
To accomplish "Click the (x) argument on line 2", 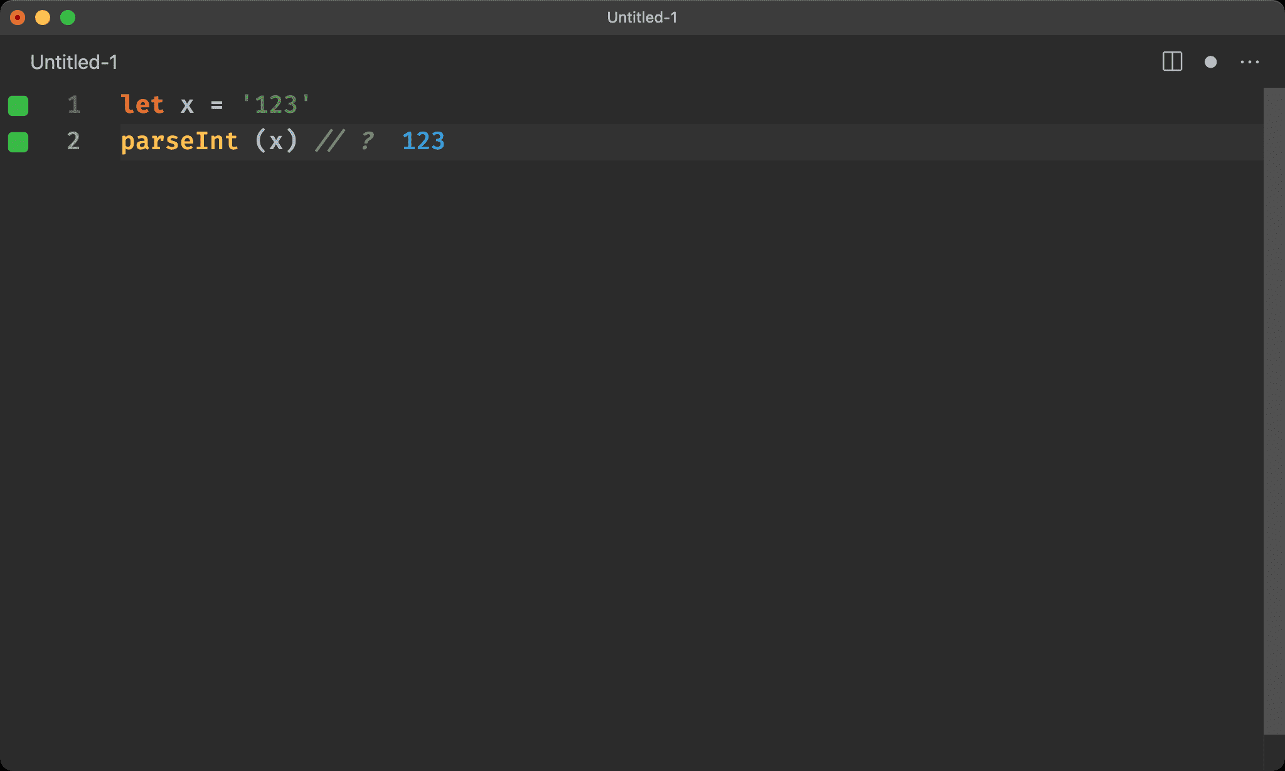I will coord(276,141).
